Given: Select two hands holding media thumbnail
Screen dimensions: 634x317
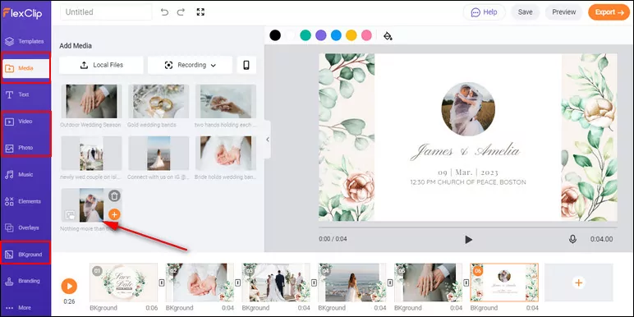Looking at the screenshot, I should point(226,102).
